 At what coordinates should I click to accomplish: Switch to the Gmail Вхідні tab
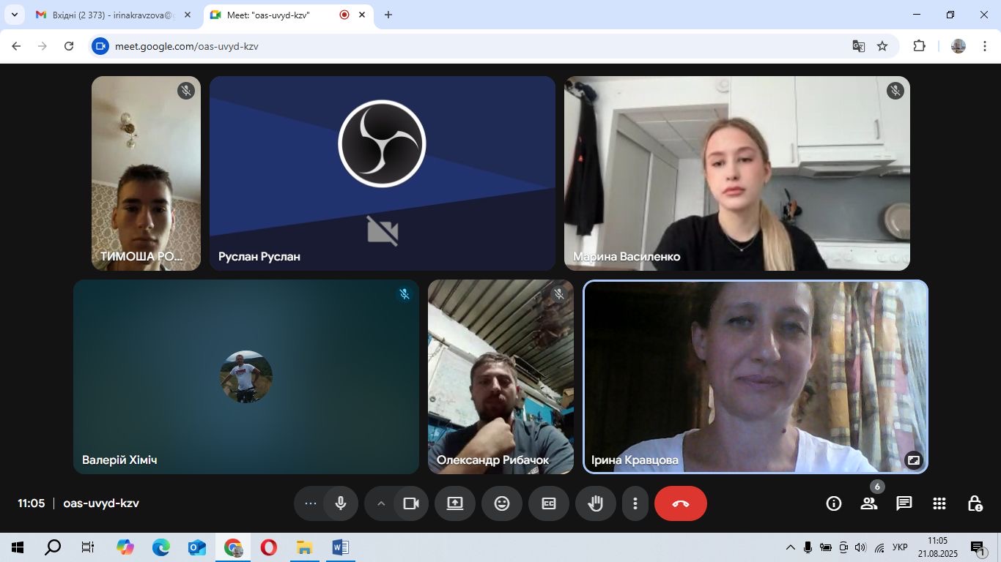click(114, 15)
